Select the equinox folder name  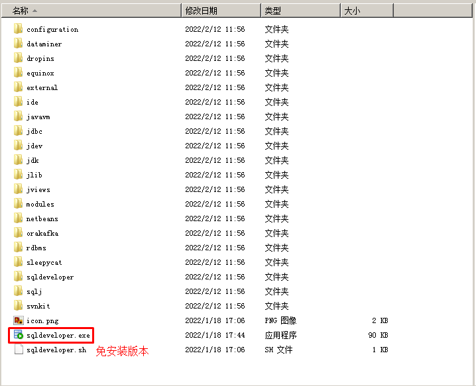click(40, 73)
